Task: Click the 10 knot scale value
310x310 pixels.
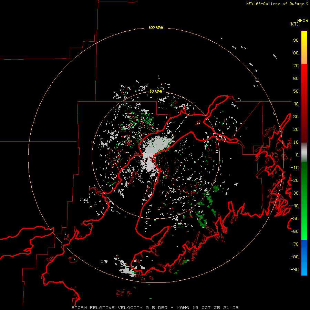Action: (296, 142)
